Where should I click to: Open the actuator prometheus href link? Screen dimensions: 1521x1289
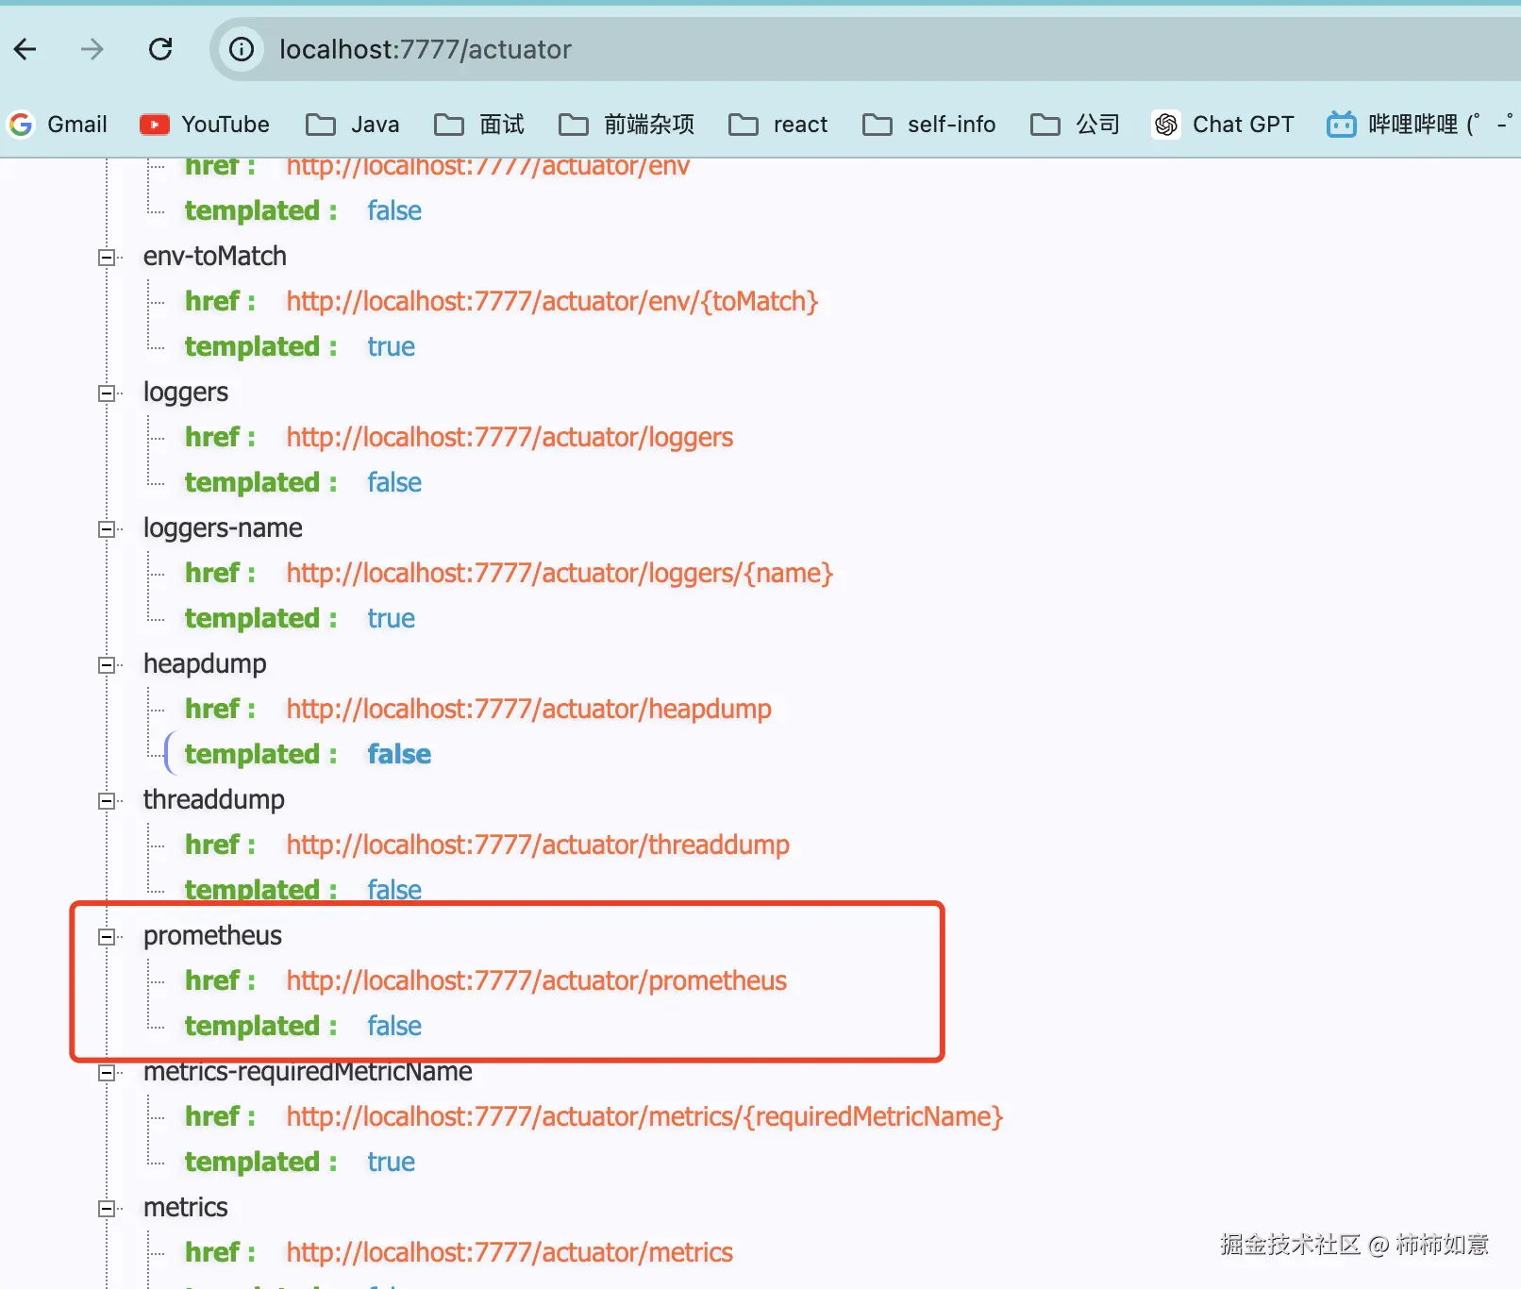pyautogui.click(x=536, y=980)
